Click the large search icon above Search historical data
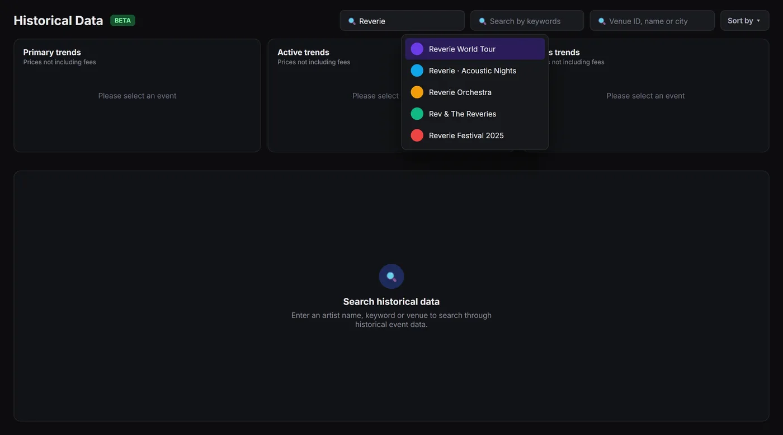783x435 pixels. click(x=391, y=277)
